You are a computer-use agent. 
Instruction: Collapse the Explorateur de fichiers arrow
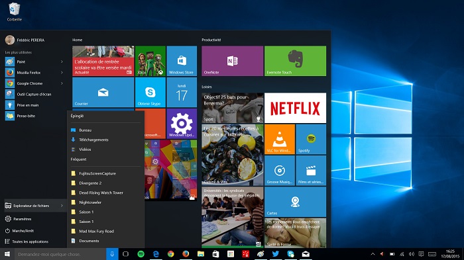(x=62, y=206)
